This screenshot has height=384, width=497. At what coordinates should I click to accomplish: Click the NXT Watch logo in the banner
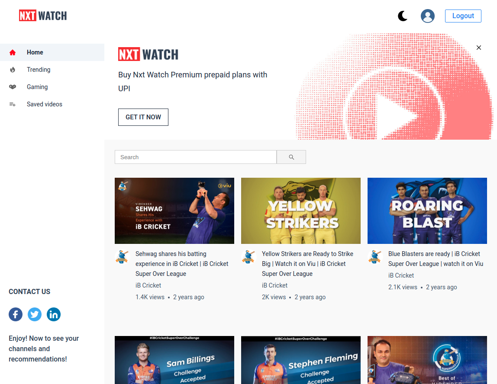click(x=148, y=54)
